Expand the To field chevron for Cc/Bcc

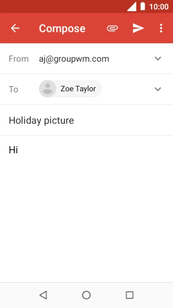[158, 89]
